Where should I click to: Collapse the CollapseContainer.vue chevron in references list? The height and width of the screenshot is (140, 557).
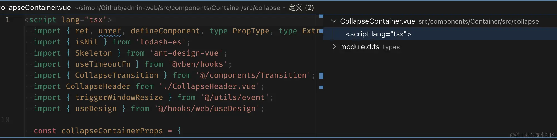click(x=334, y=21)
